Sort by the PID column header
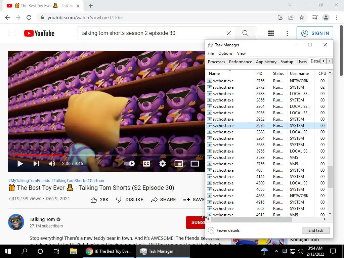 (262, 73)
